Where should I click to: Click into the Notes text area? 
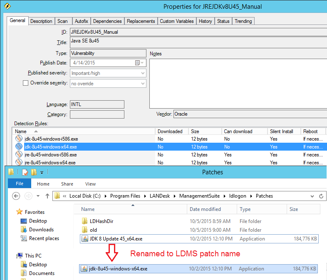237,83
